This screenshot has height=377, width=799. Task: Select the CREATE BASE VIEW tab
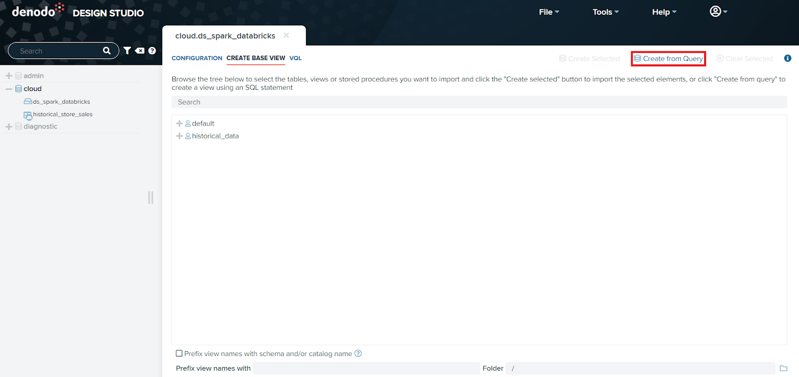tap(256, 58)
